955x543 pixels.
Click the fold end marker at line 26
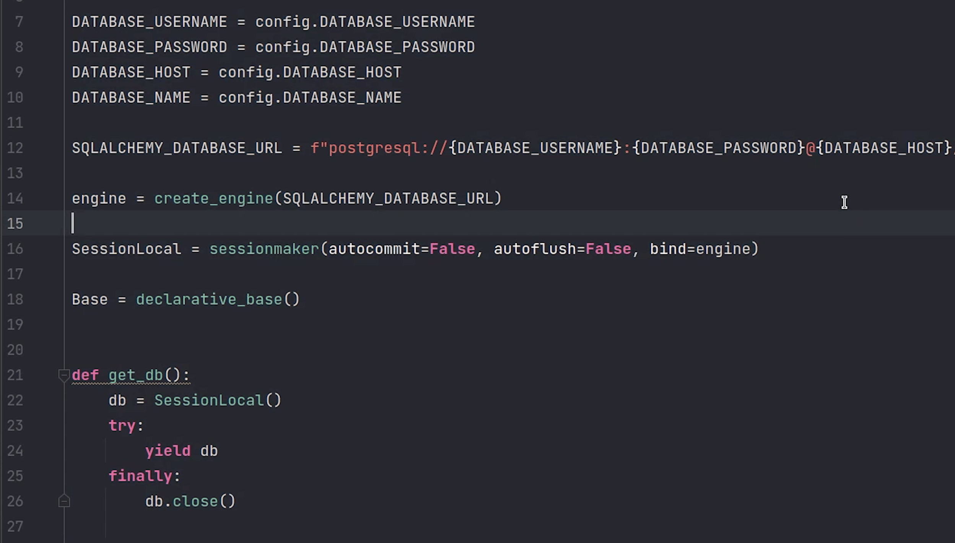64,501
